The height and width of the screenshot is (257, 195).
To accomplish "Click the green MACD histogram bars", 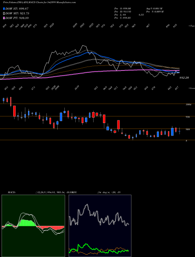I will coord(27,223).
